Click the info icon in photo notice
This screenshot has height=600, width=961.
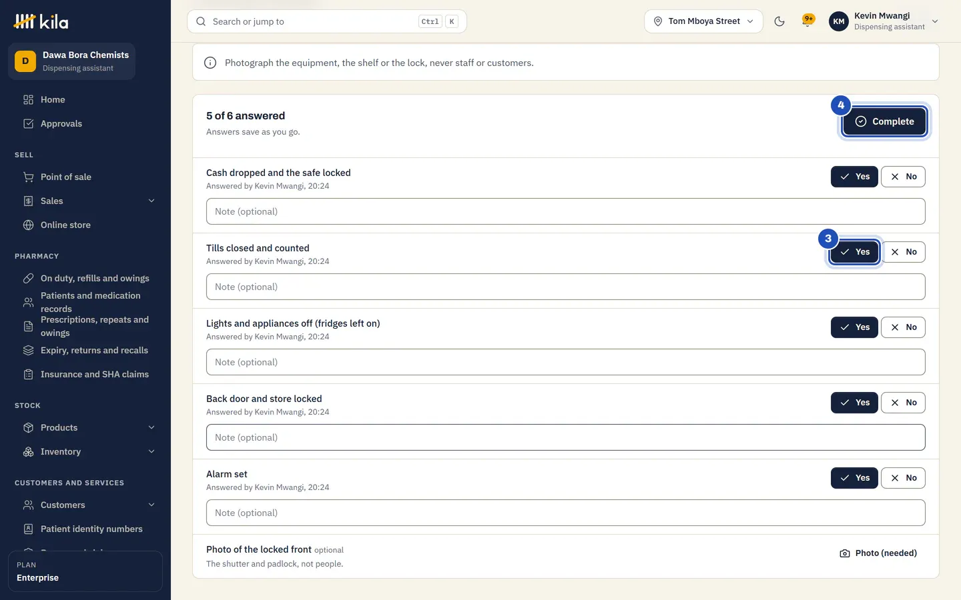pyautogui.click(x=210, y=63)
